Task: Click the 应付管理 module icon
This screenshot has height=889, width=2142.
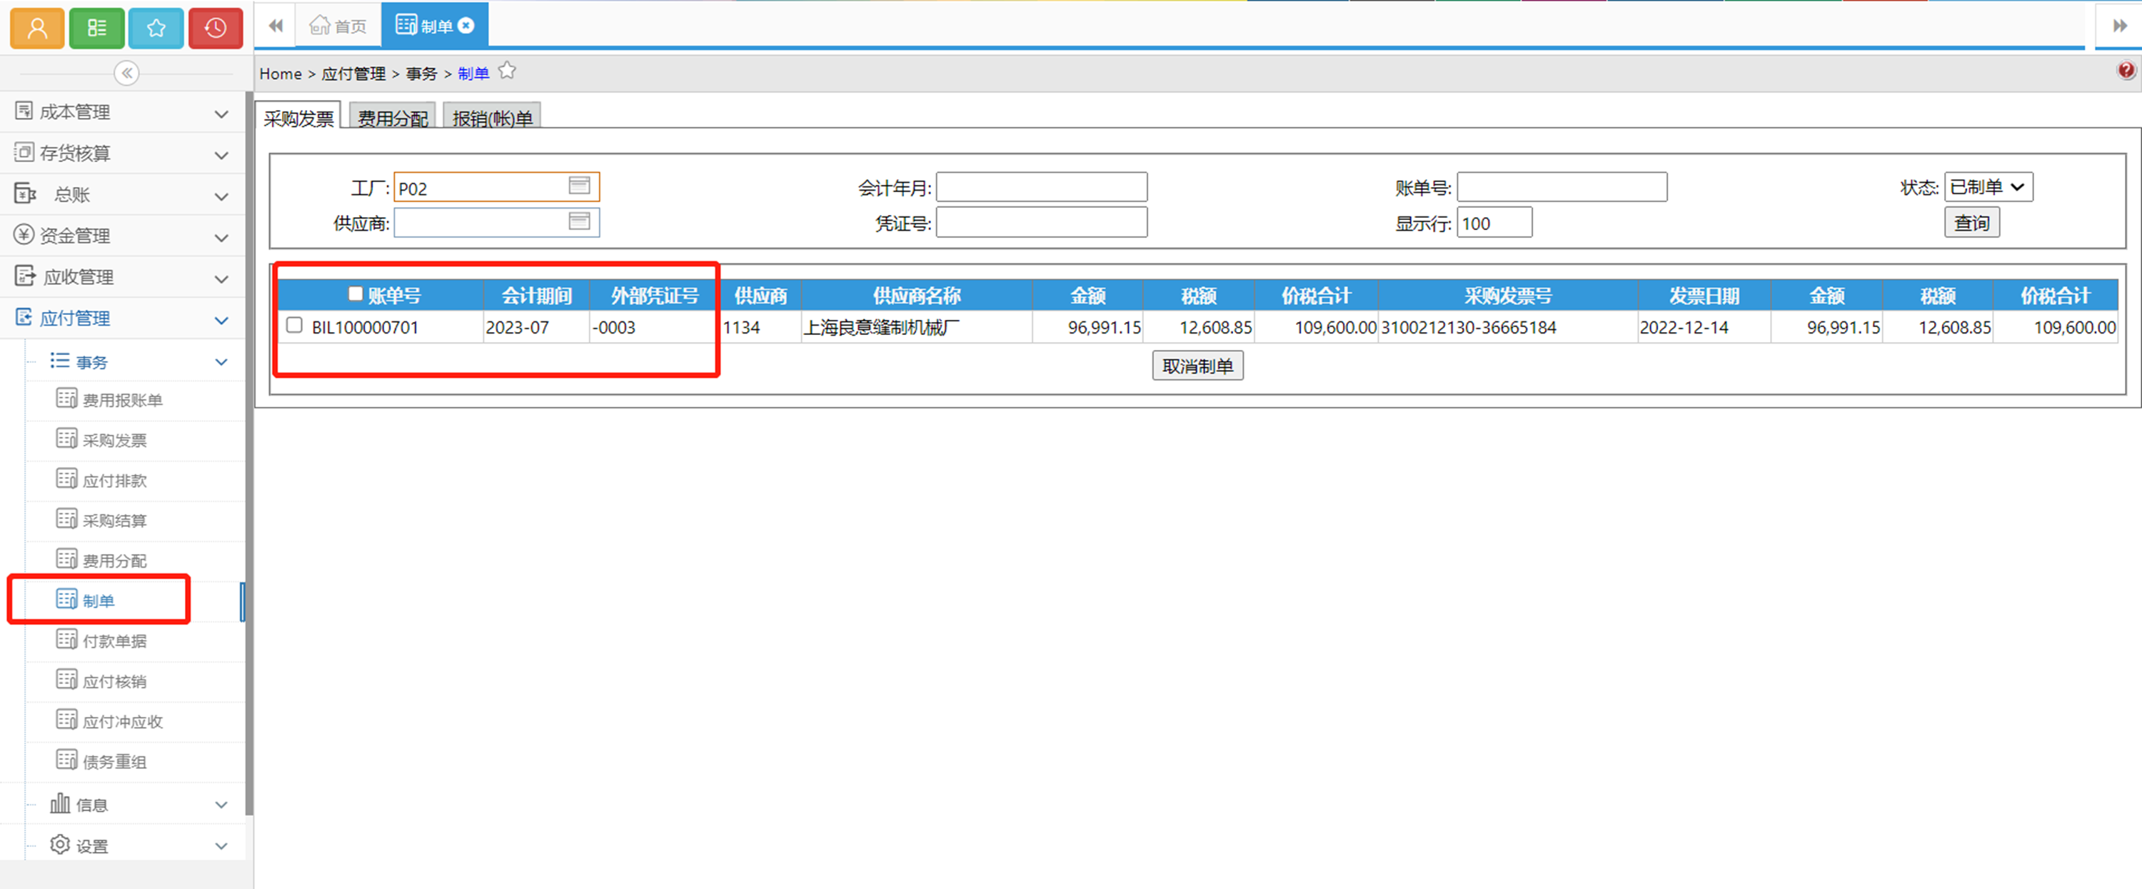Action: (24, 317)
